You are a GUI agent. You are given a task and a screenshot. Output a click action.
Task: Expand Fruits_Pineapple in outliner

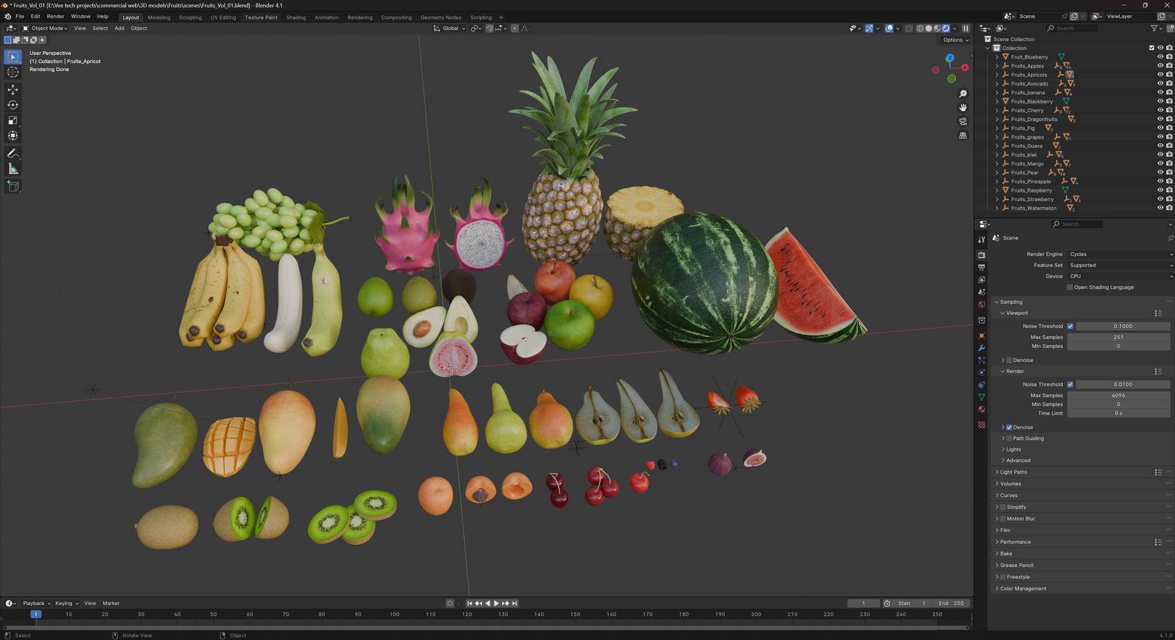pos(997,182)
